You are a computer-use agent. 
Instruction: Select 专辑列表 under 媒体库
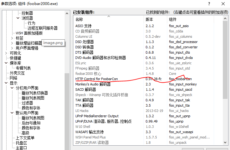tap(23, 68)
